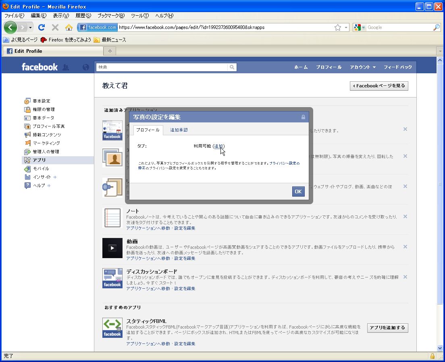Open the ヘルプ menu in menu bar
This screenshot has width=445, height=362.
pos(164,16)
